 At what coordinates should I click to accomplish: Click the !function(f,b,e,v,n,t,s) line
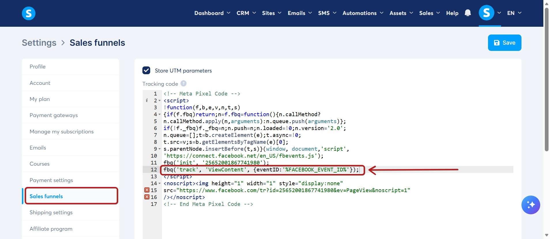202,108
